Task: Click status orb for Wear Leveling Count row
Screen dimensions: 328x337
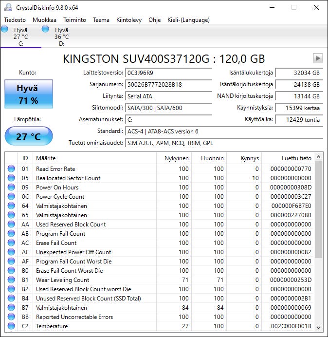Action: click(x=11, y=280)
